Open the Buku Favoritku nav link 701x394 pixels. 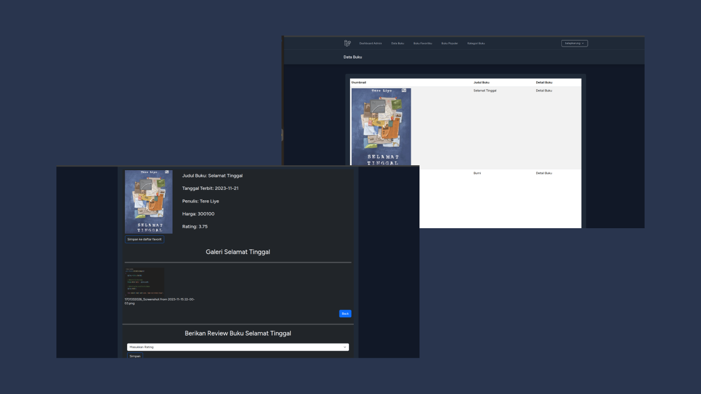pos(423,43)
